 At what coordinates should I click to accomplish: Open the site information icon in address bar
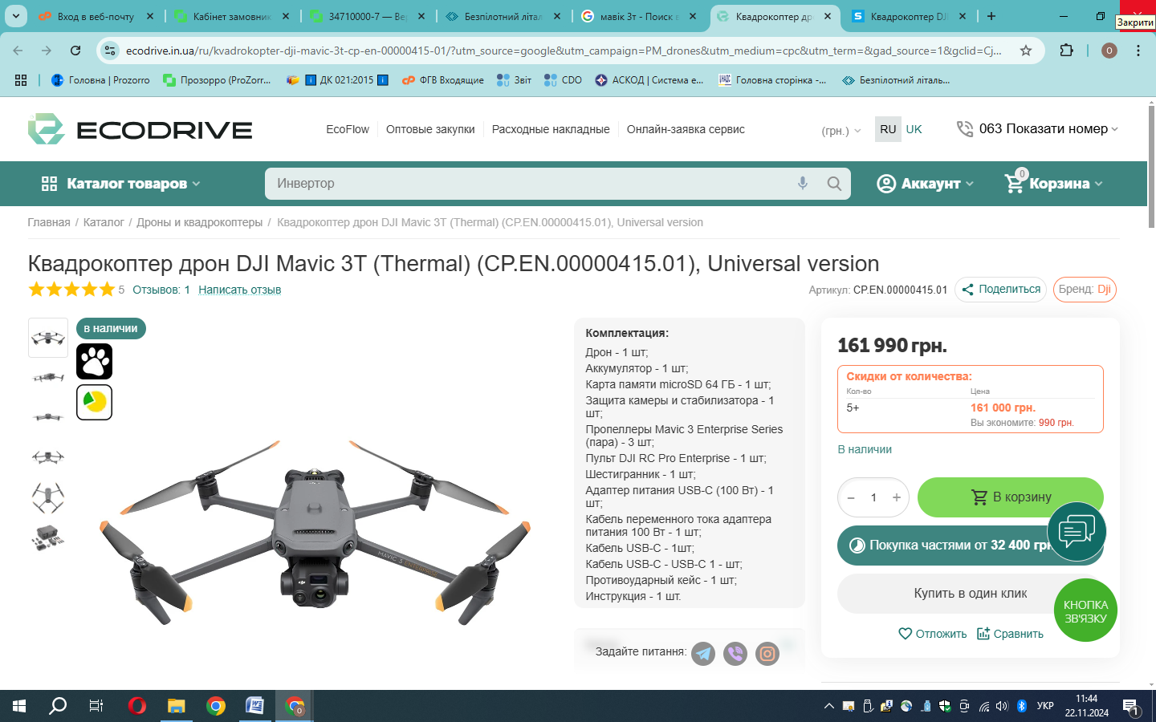coord(110,51)
